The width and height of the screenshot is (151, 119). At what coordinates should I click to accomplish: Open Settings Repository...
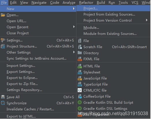pos(38,90)
